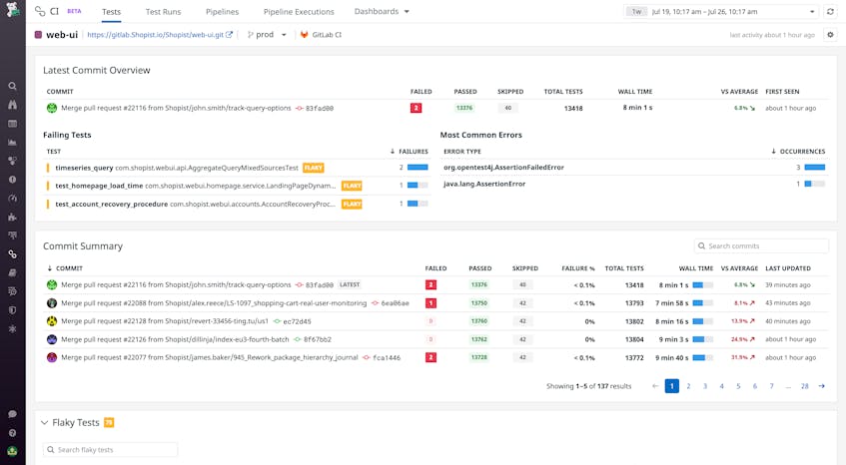Open the gauge APM icon in sidebar
This screenshot has width=846, height=465.
point(12,199)
